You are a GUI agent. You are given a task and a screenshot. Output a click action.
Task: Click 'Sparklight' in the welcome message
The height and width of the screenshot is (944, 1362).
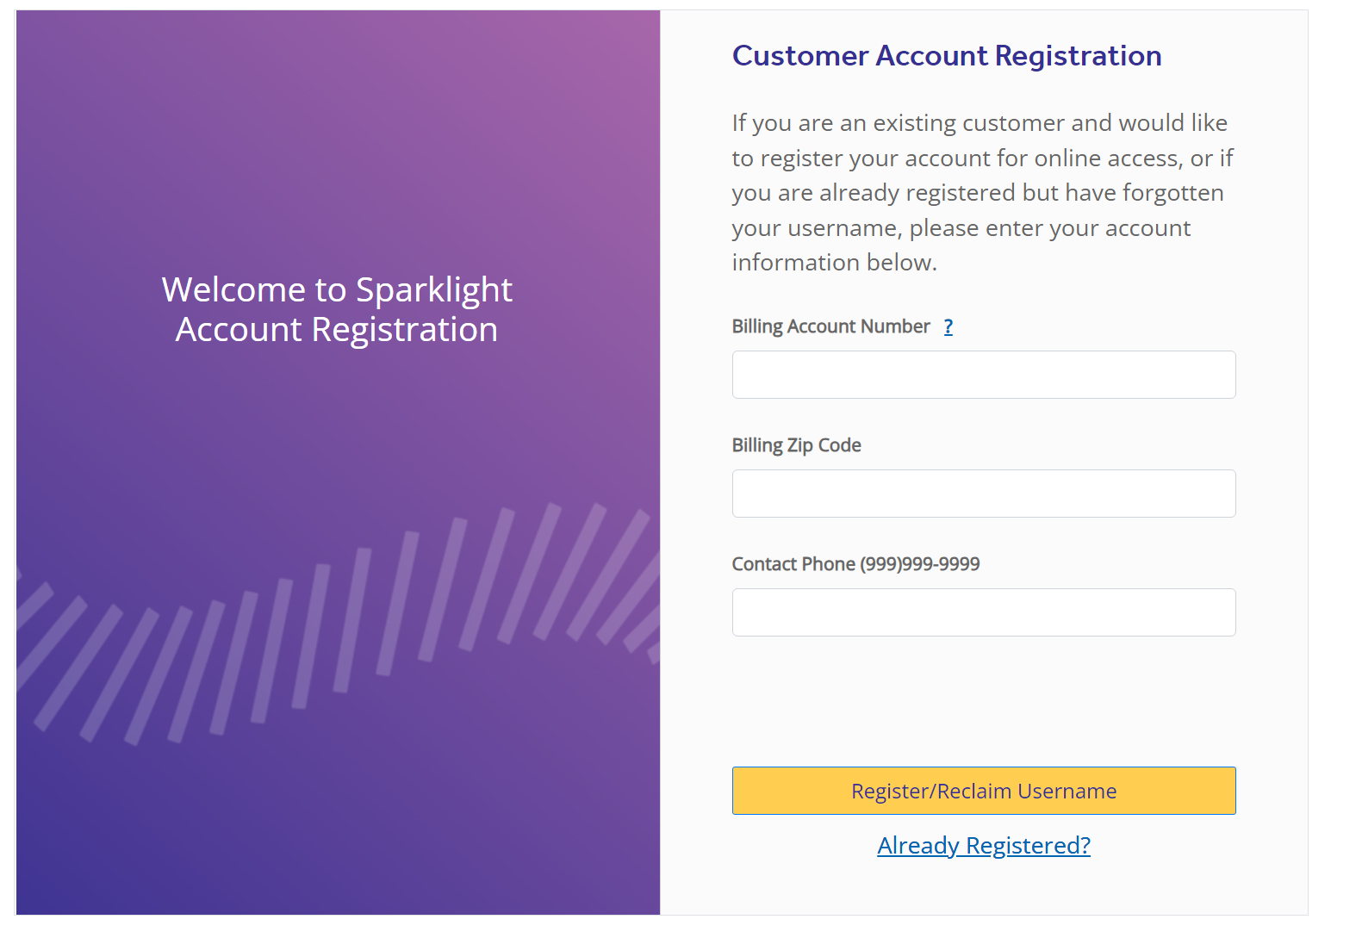click(434, 290)
